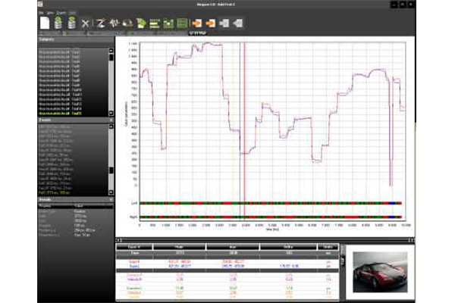This screenshot has height=303, width=455.
Task: Select the blue-text row in the data table
Action: 227,266
